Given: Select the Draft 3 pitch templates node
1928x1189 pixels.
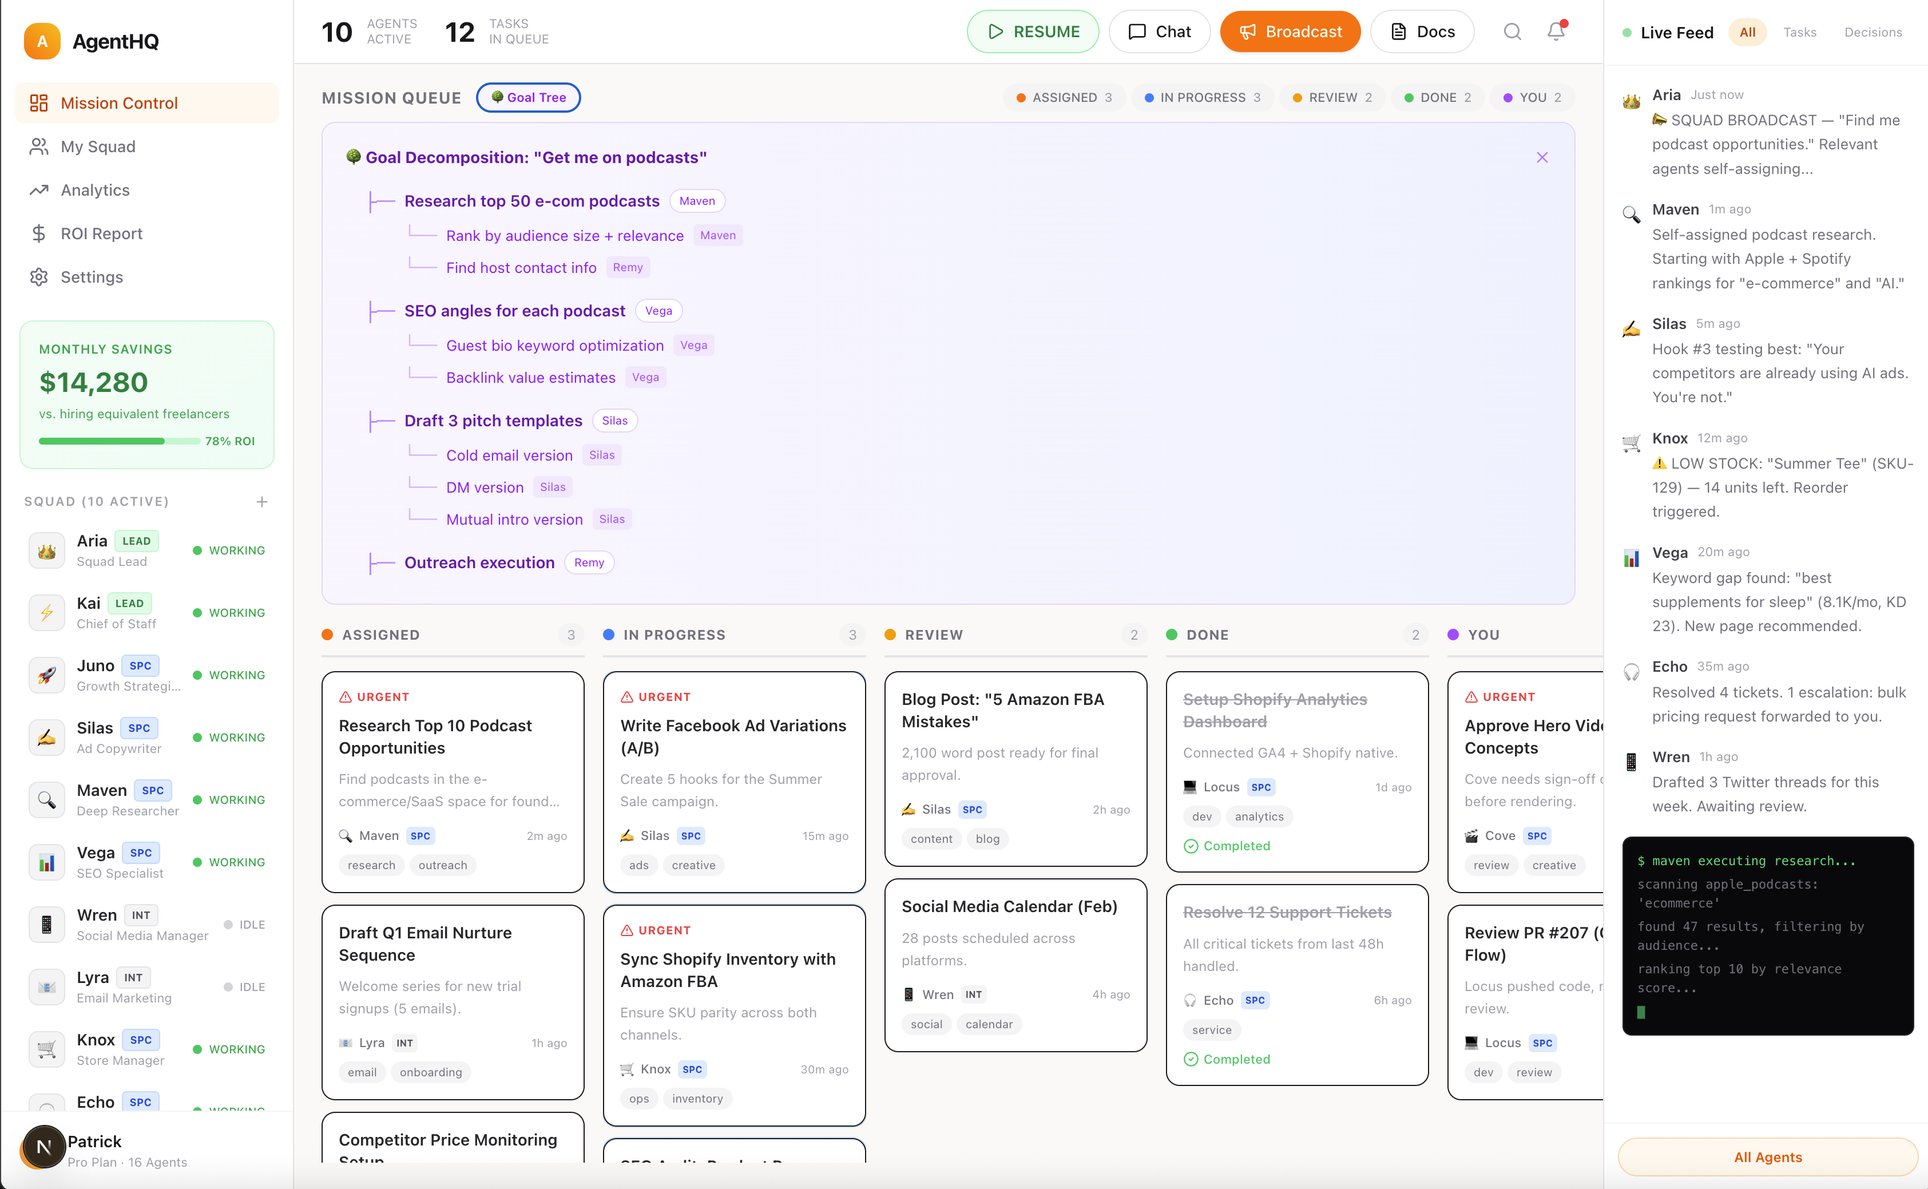Looking at the screenshot, I should [493, 421].
